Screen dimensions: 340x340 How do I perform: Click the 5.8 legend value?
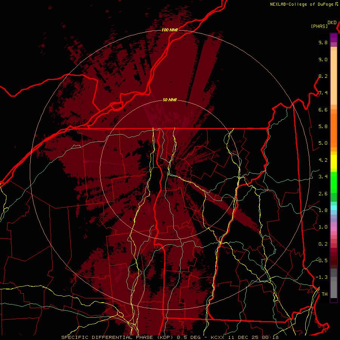point(323,127)
